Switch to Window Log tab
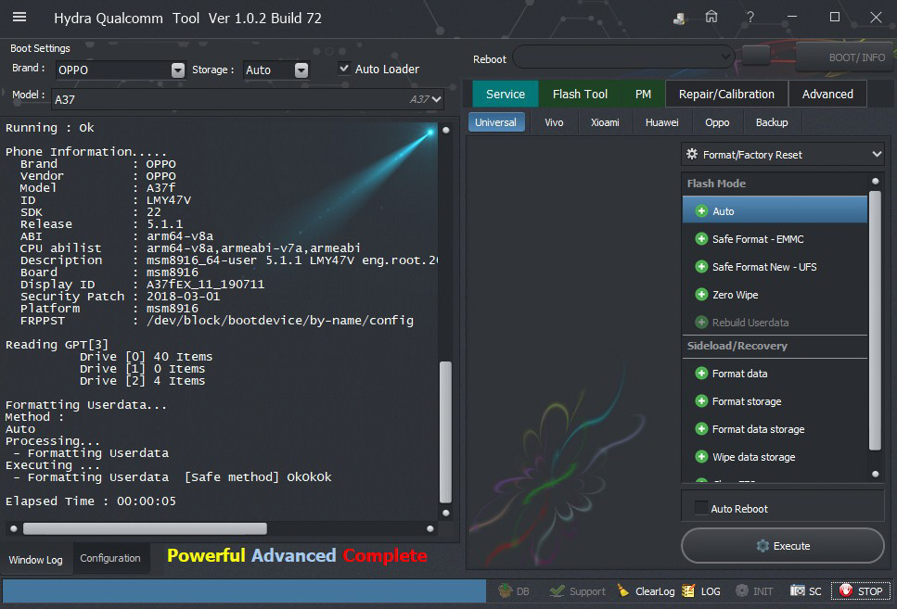This screenshot has width=897, height=609. click(35, 559)
